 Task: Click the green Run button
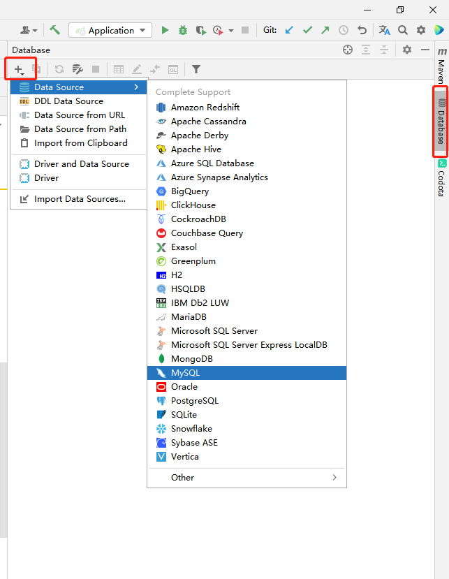click(165, 30)
